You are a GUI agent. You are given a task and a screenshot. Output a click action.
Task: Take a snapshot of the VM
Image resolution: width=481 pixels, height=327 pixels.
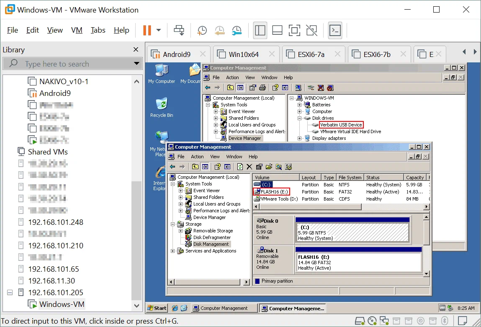(x=202, y=30)
